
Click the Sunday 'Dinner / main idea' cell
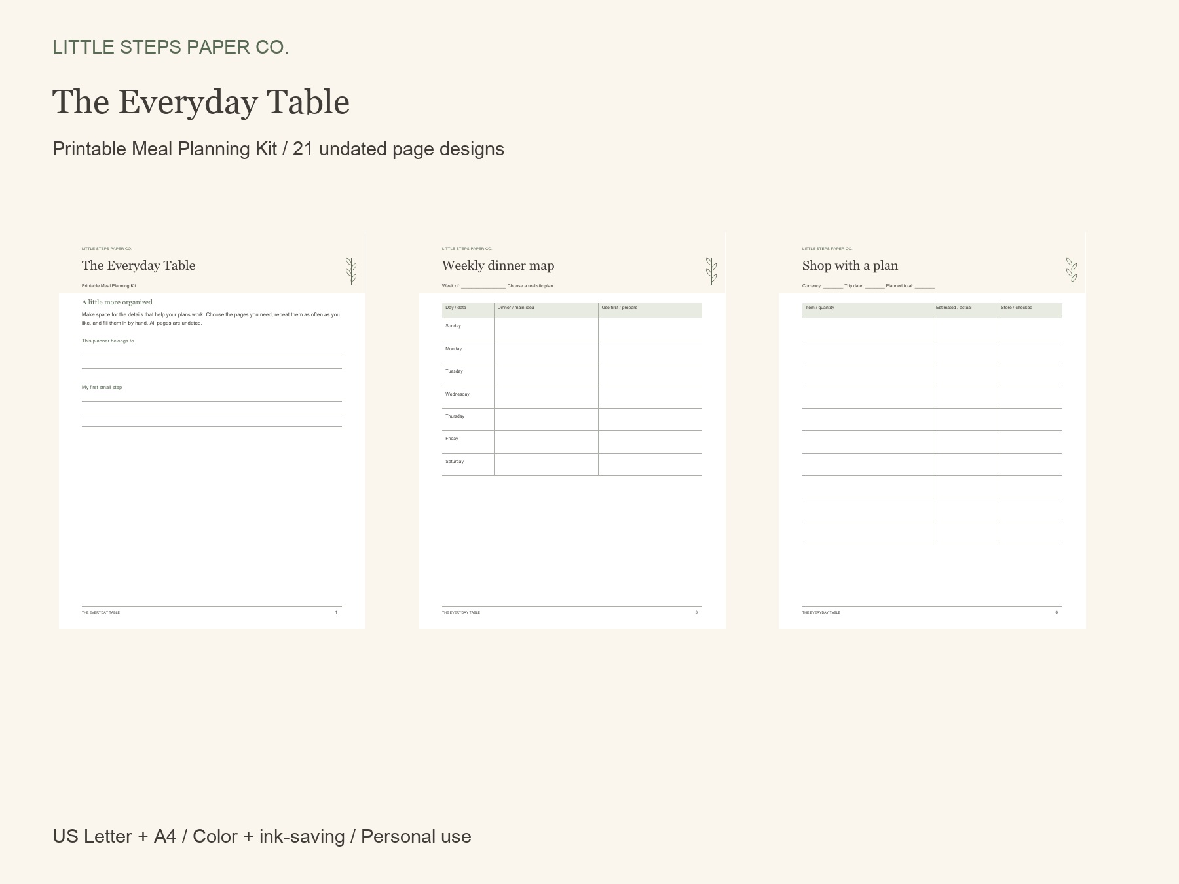(546, 329)
